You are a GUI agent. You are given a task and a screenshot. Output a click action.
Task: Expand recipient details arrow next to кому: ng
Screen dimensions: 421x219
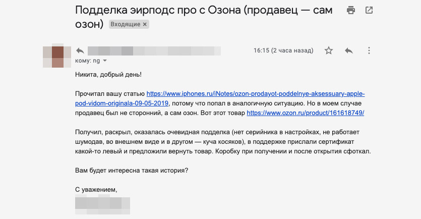coord(105,61)
